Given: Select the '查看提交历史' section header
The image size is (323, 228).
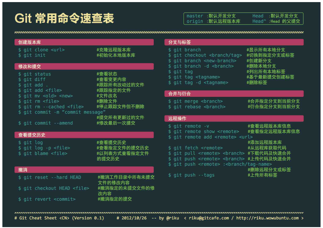Looking at the screenshot, I should [84, 135].
